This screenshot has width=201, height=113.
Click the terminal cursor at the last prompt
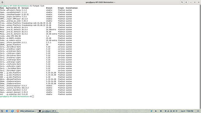(x=33, y=96)
